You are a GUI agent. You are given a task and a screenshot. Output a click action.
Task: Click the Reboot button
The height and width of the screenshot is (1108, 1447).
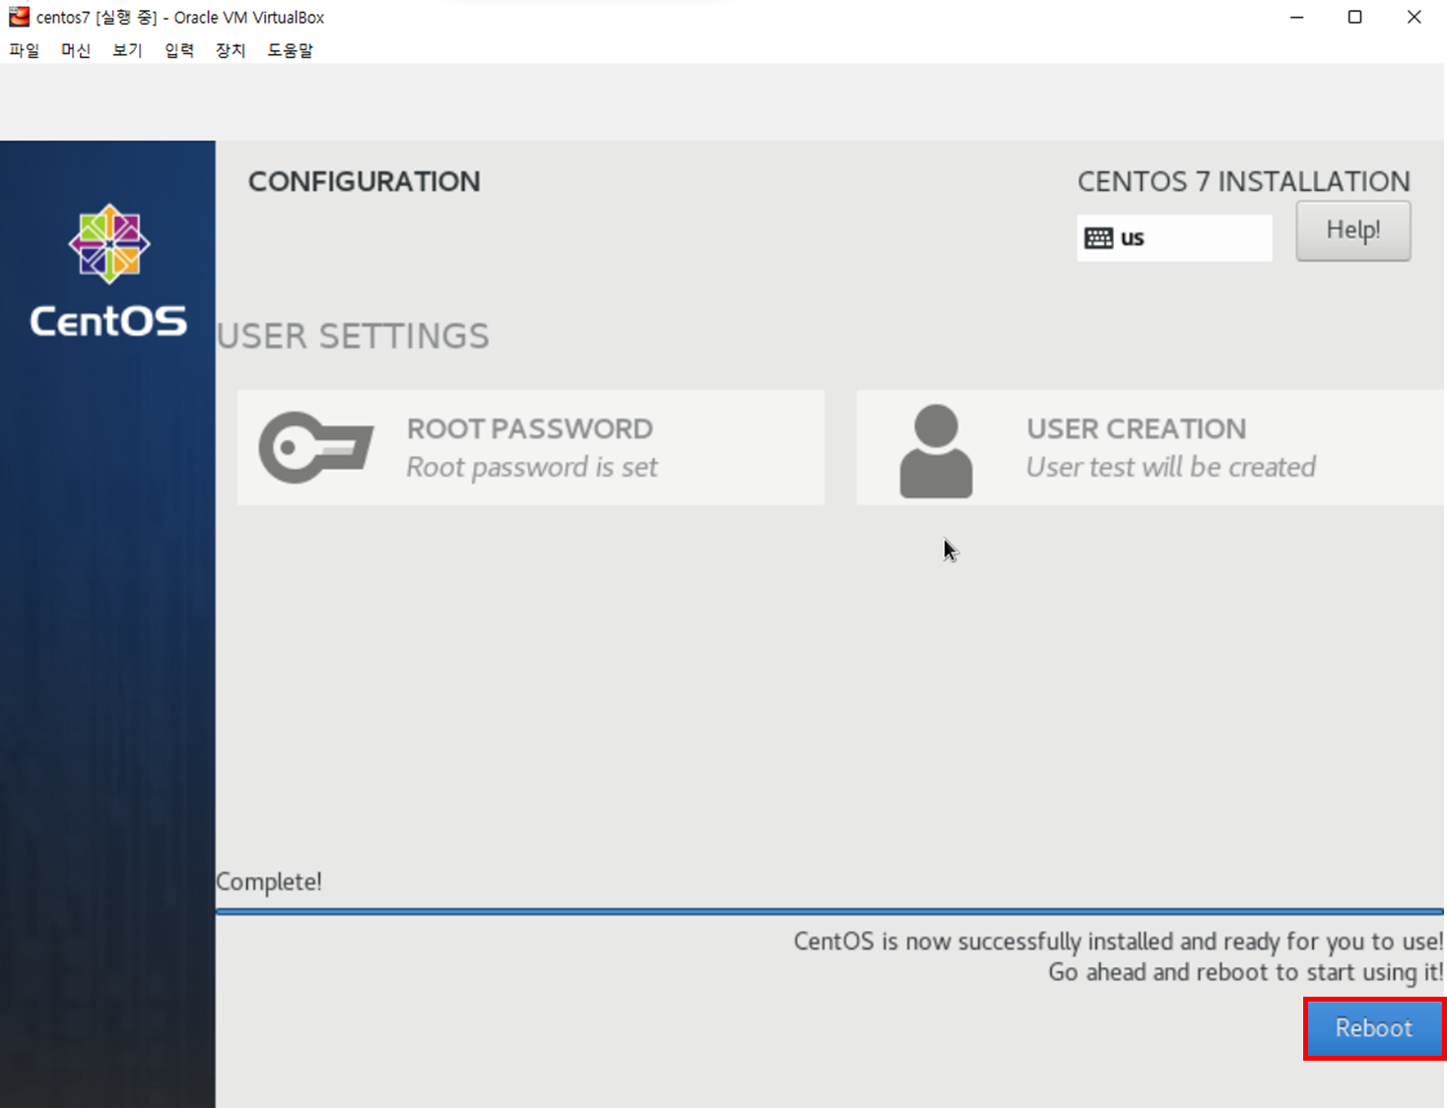pos(1374,1028)
